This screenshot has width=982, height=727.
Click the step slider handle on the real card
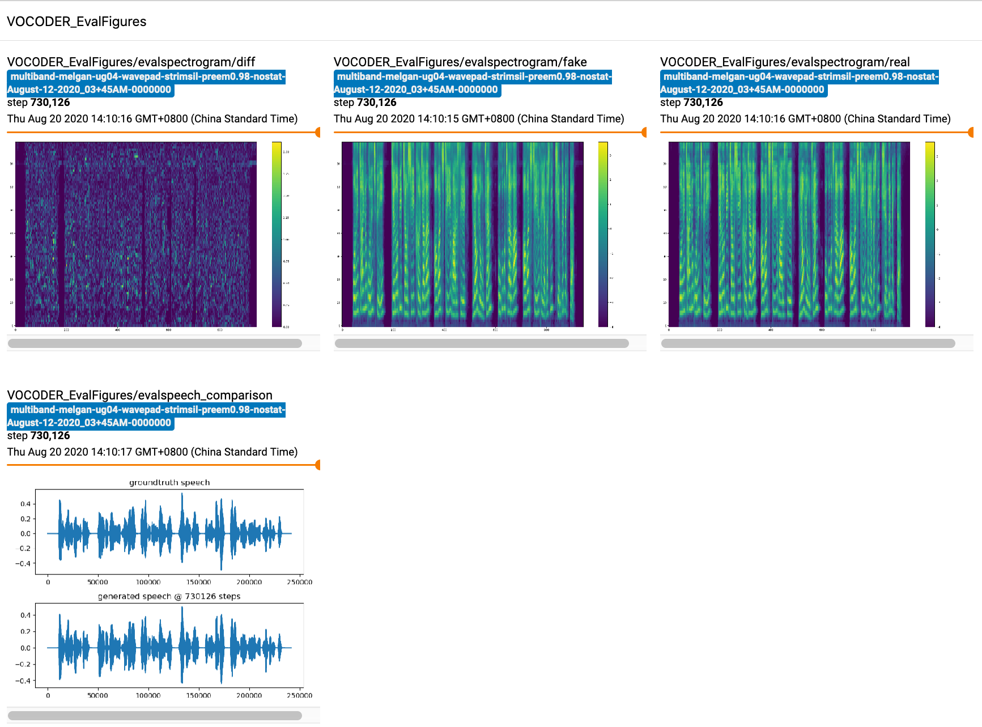[x=970, y=132]
